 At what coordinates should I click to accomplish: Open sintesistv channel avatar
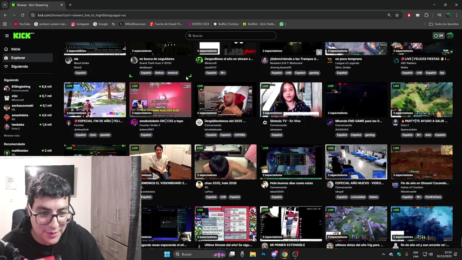265,123
